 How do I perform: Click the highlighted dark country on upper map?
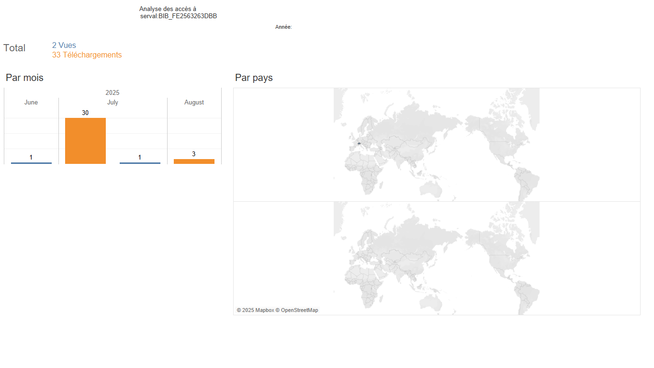pyautogui.click(x=359, y=143)
